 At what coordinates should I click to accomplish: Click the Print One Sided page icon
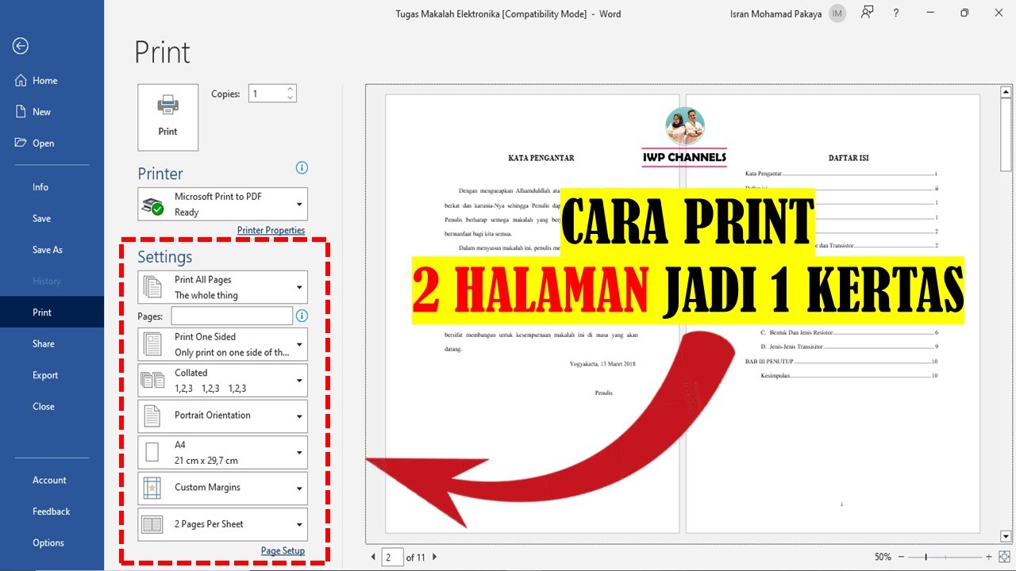coord(152,344)
